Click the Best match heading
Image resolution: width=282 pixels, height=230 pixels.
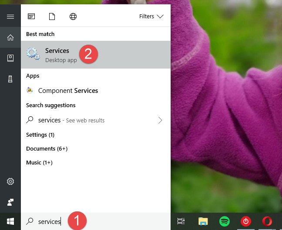[x=40, y=34]
